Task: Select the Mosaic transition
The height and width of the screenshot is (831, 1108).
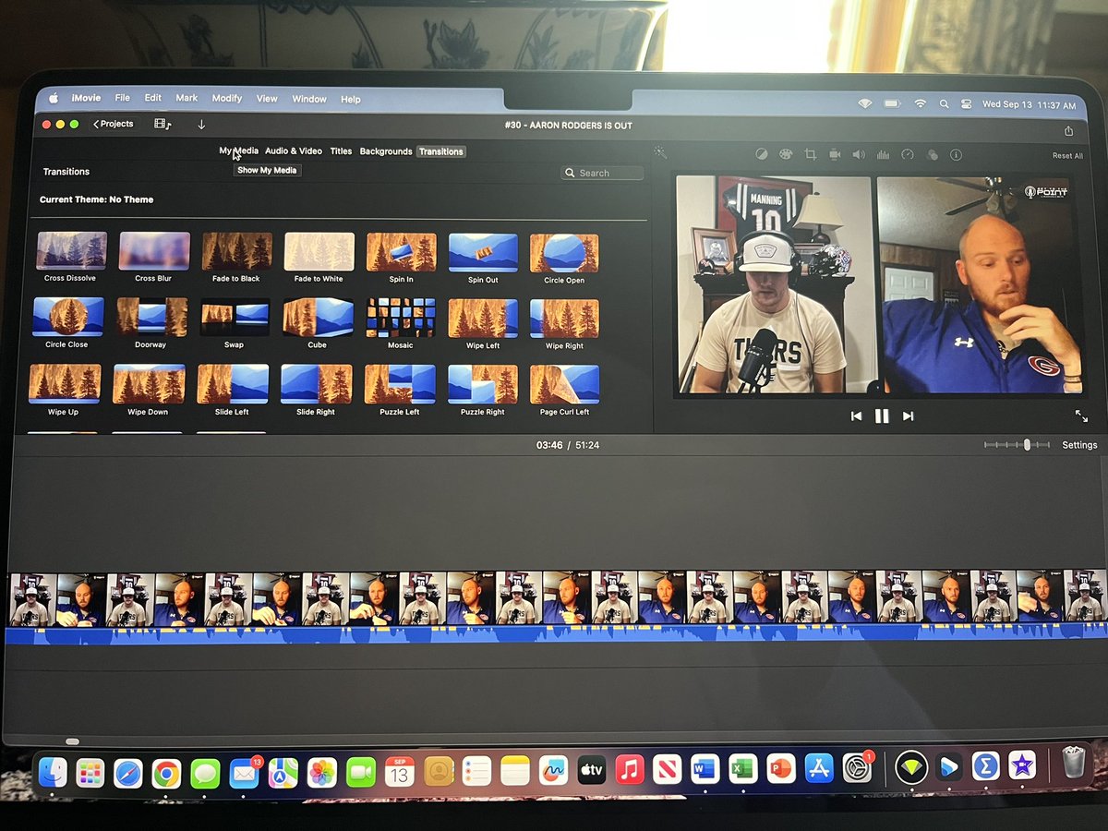Action: (400, 318)
